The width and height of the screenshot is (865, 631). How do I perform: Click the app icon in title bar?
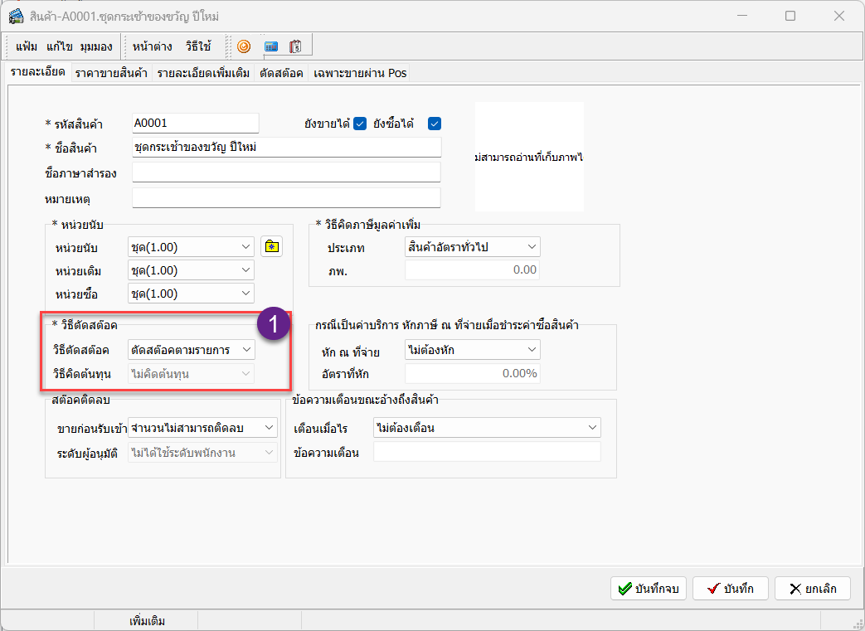tap(15, 16)
